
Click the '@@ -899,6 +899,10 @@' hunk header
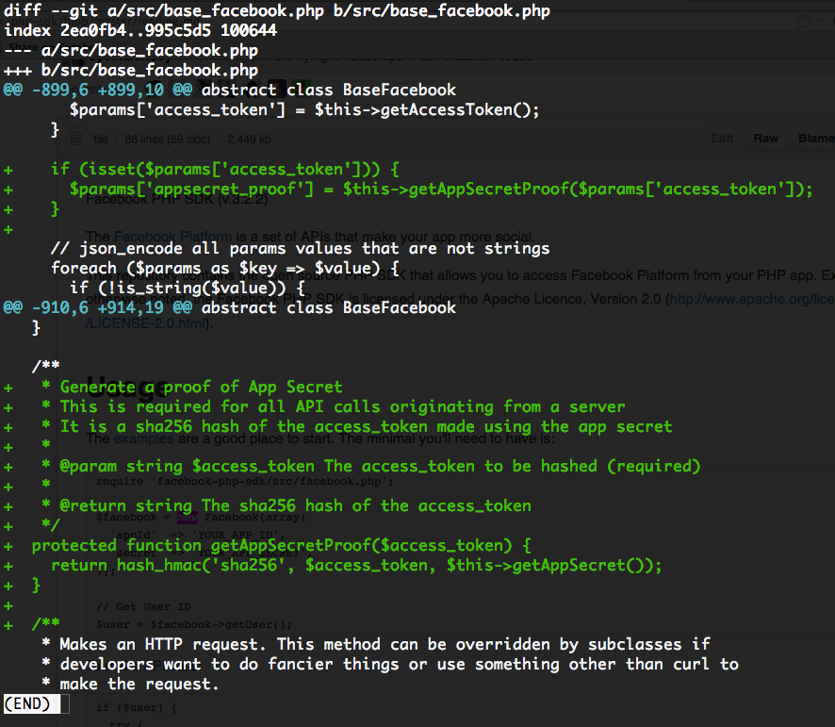tap(98, 90)
